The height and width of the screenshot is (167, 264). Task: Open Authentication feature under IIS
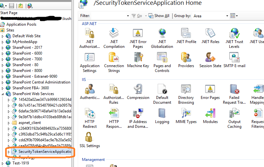pos(90,92)
